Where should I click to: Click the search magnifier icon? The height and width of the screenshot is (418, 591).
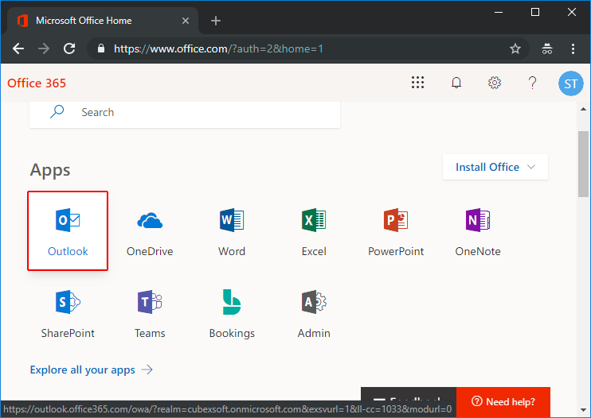tap(57, 111)
